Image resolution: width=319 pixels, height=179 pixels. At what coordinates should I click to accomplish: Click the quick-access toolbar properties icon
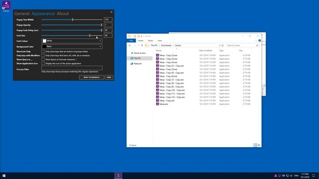(135, 36)
